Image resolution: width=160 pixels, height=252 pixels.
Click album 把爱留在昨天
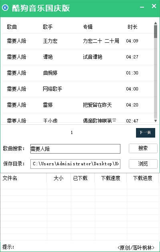tap(97, 105)
